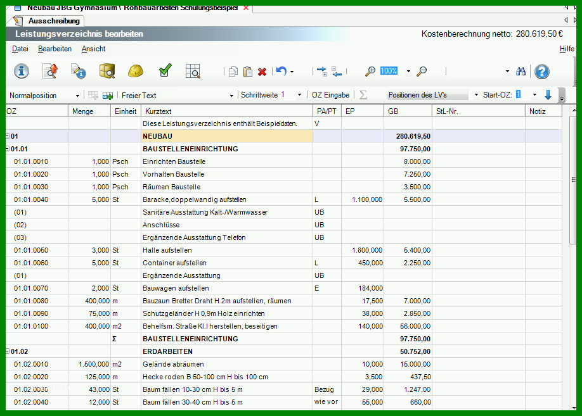This screenshot has height=416, width=582.
Task: Click the document upload arrow icon
Action: pos(50,71)
